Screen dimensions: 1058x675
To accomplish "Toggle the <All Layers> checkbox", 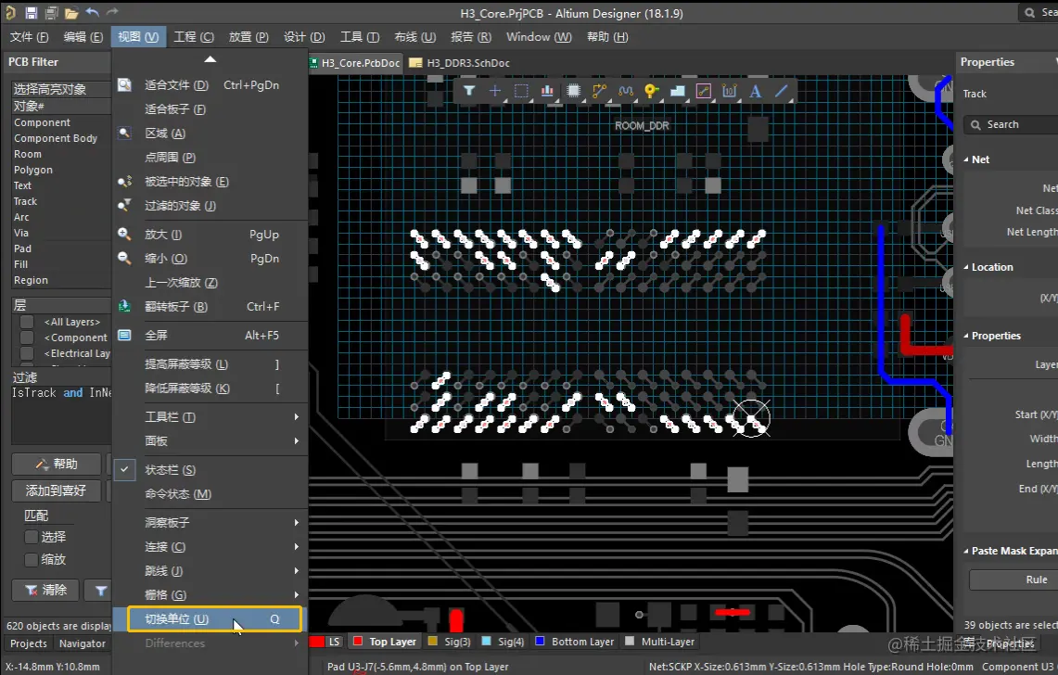I will tap(27, 322).
